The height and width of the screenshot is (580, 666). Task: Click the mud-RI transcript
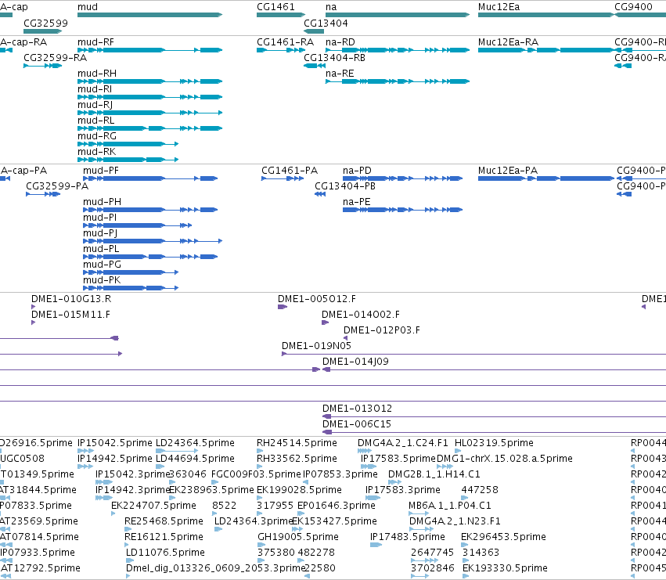pyautogui.click(x=149, y=97)
